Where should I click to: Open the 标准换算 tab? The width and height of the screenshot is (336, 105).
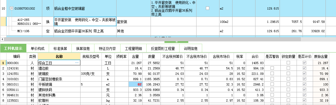tap(60, 49)
